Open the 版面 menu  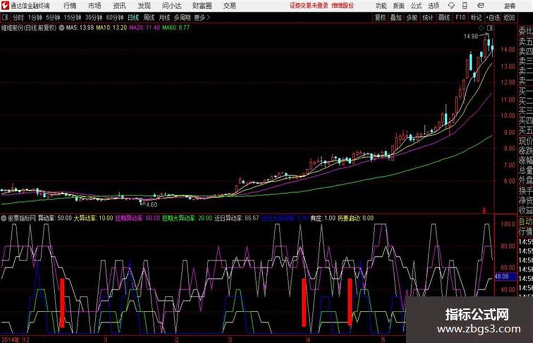tap(399, 6)
